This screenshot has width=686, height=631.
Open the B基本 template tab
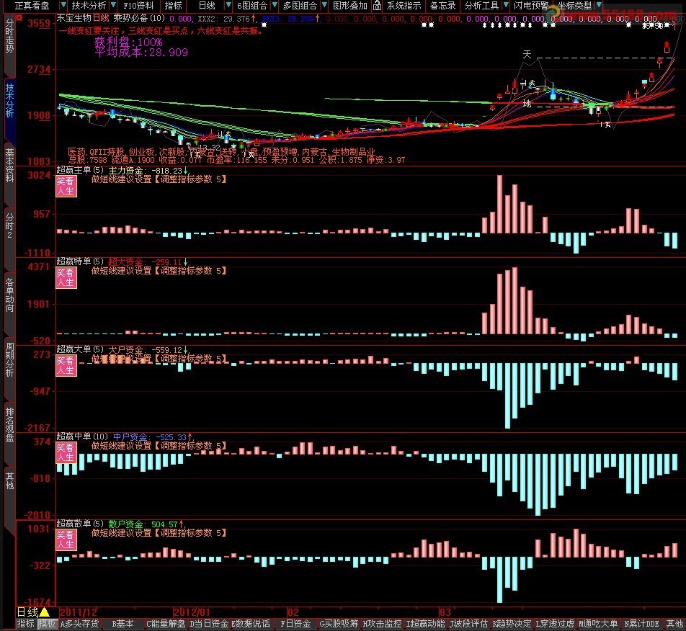(122, 625)
